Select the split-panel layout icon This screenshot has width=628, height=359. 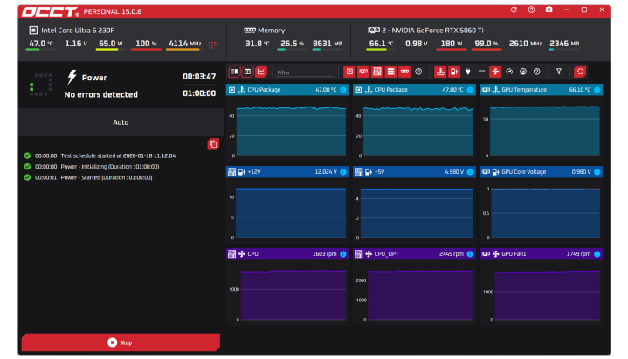235,72
